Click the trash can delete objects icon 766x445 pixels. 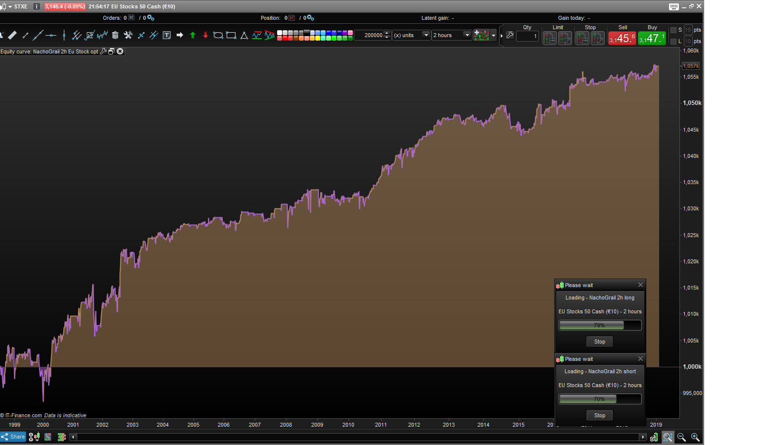tap(115, 35)
